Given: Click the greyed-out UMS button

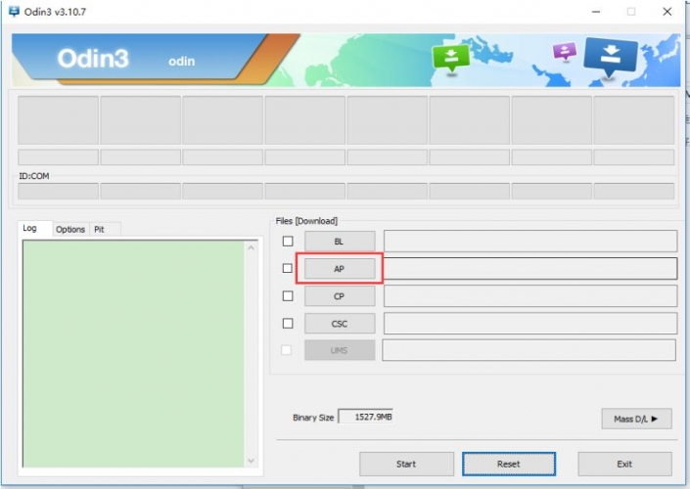Looking at the screenshot, I should pos(340,350).
